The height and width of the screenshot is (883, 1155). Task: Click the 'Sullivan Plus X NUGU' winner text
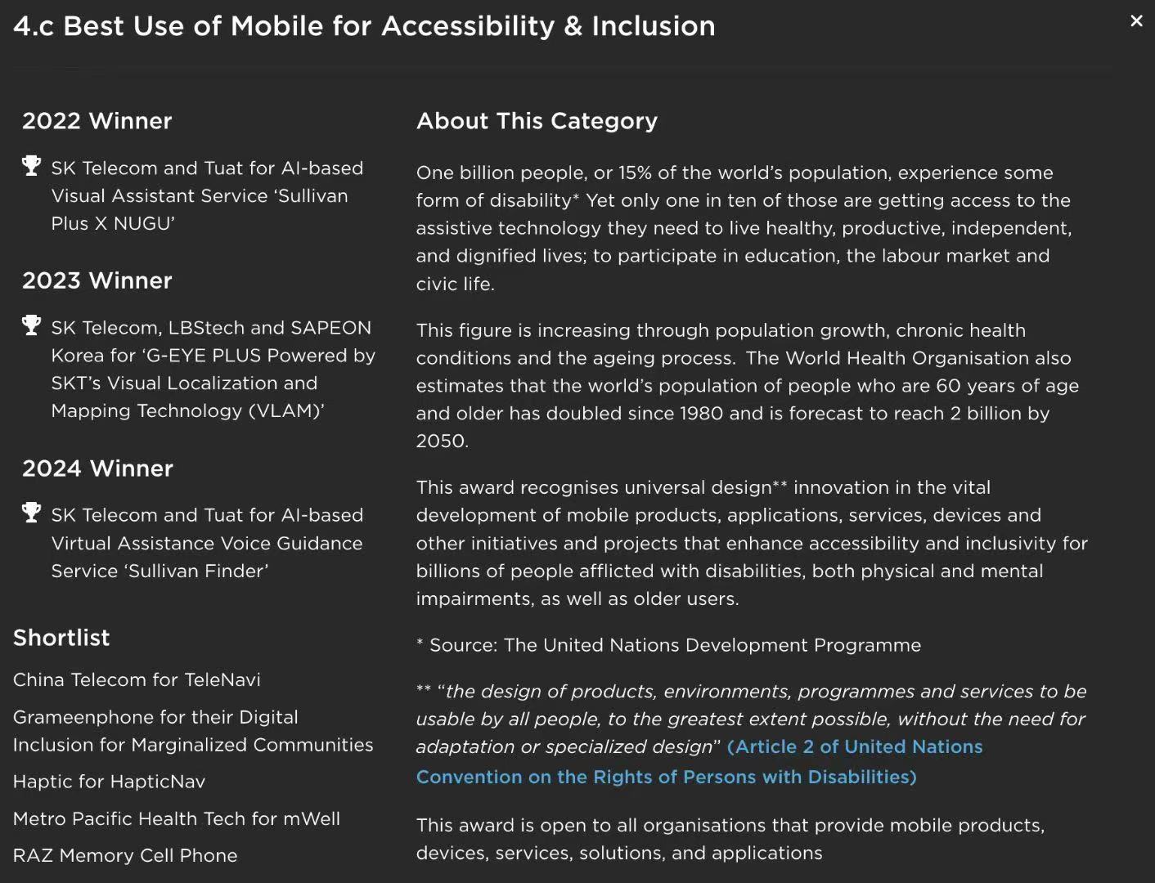(x=207, y=195)
